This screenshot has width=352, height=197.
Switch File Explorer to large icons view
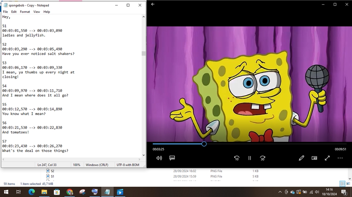pyautogui.click(x=348, y=184)
